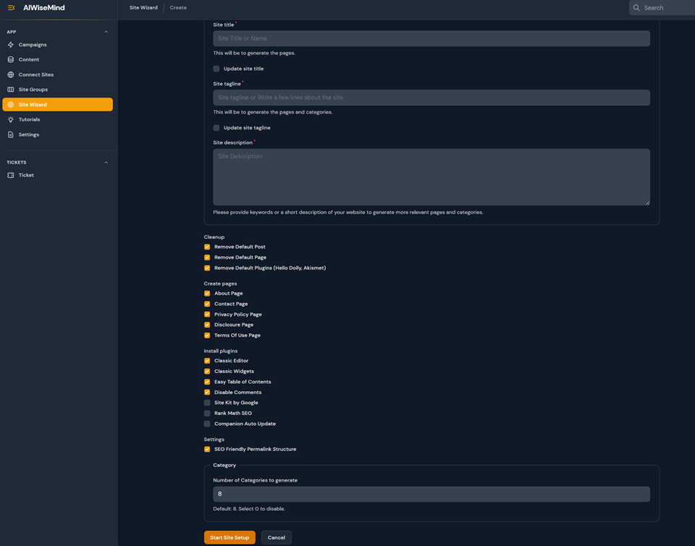This screenshot has height=546, width=695.
Task: Click the Cancel button
Action: pos(276,537)
